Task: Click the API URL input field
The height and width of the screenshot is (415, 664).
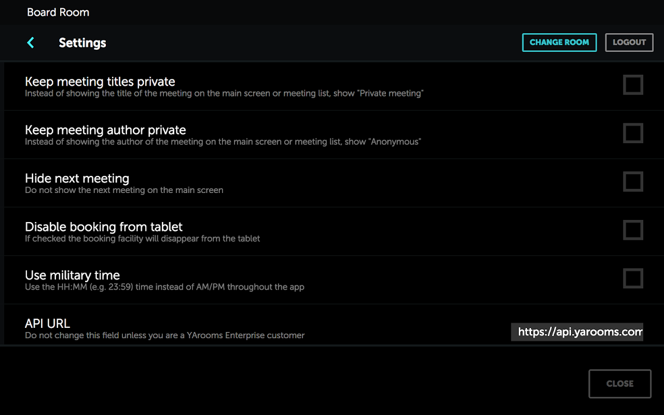Action: 577,332
